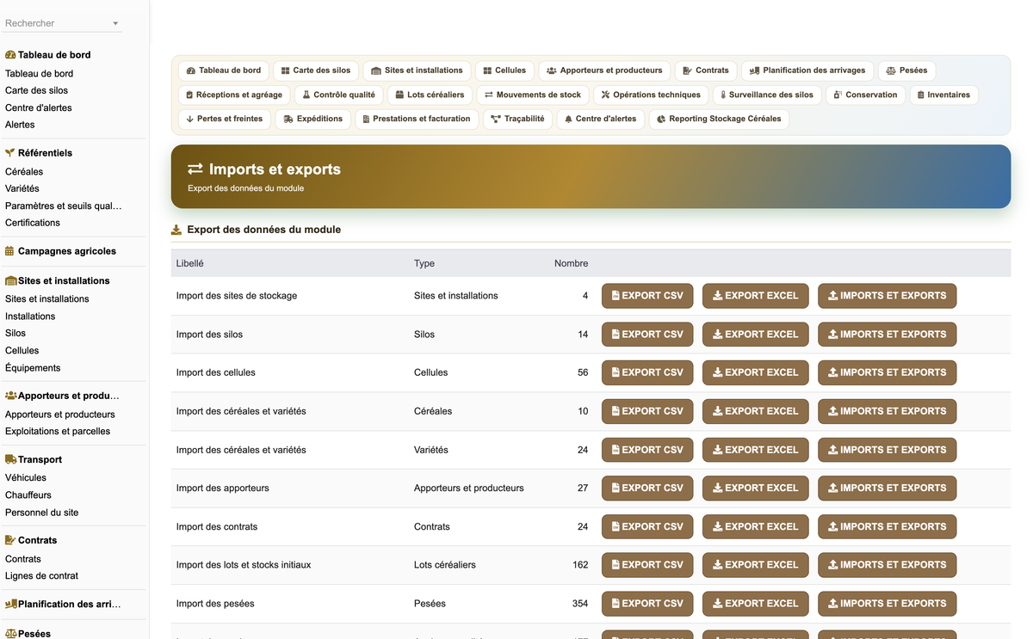Click Imports et exports for Import des pesées
1033x639 pixels.
click(887, 603)
